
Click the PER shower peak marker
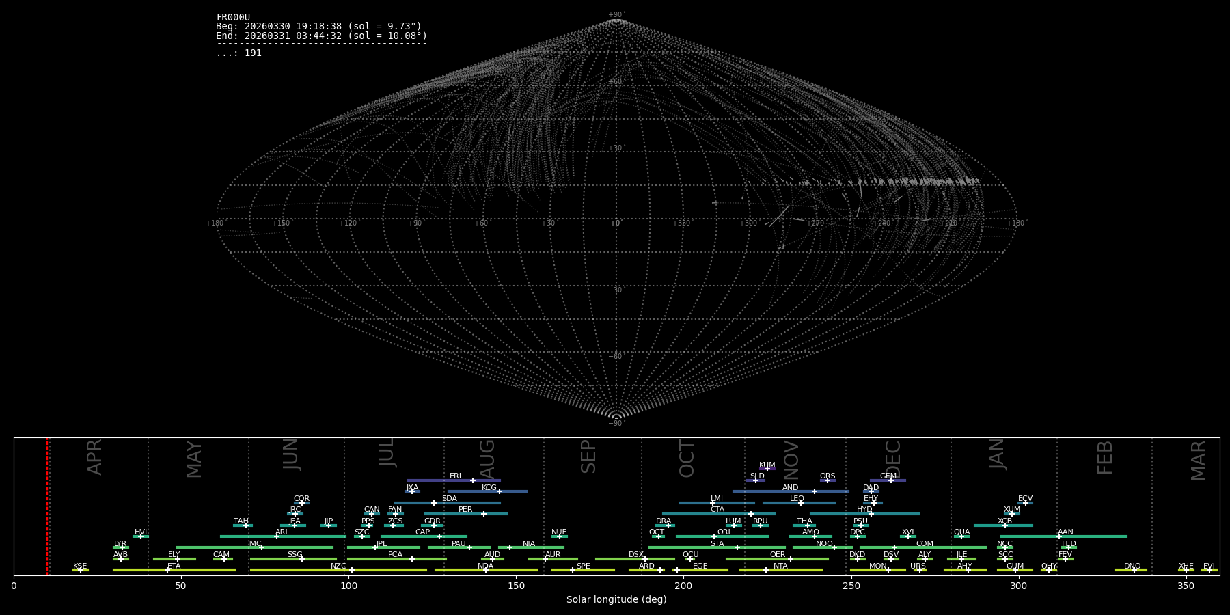point(483,514)
